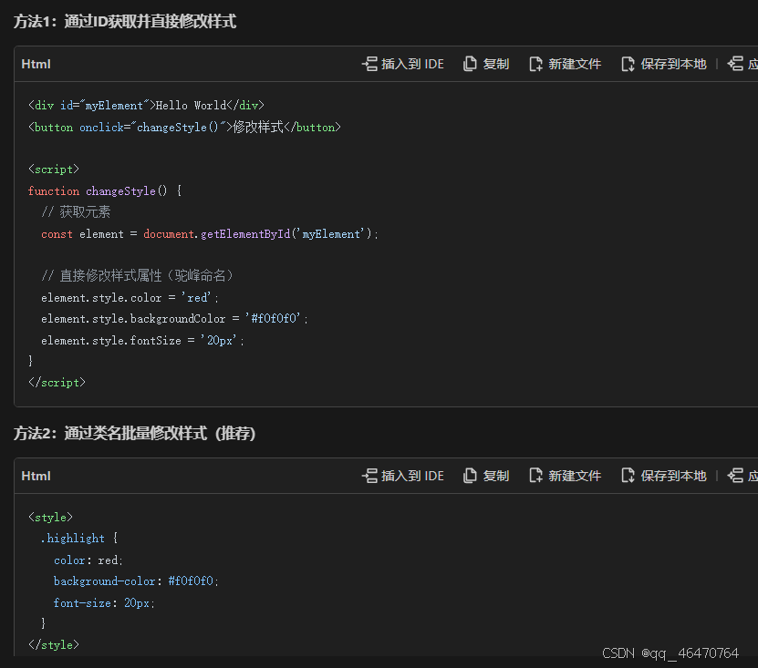The image size is (758, 668).
Task: Click the copy icon in second code block
Action: (470, 476)
